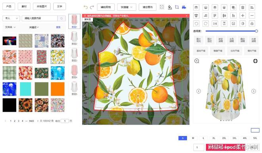Open the 本人 owner dropdown

pyautogui.click(x=11, y=18)
